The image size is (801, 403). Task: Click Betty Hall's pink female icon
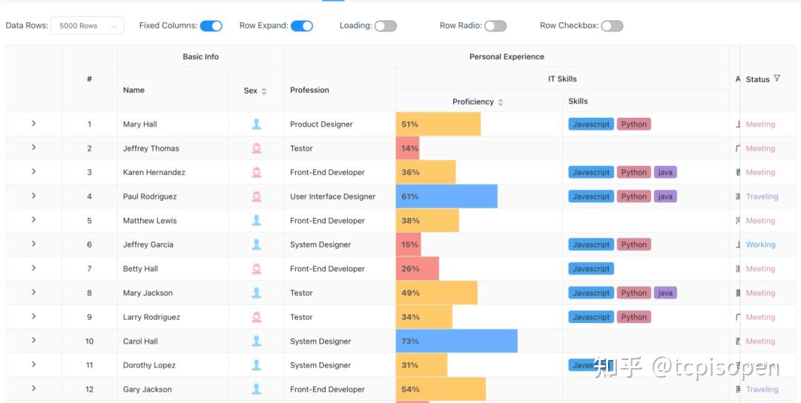pos(257,269)
